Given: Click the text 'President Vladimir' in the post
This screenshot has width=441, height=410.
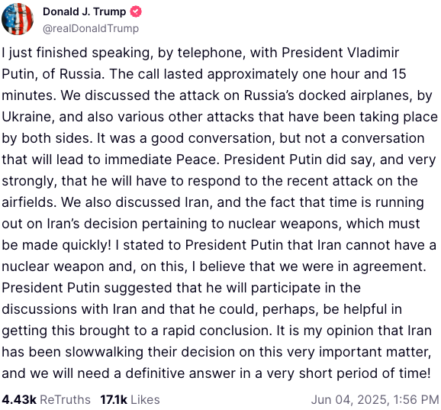Looking at the screenshot, I should 340,53.
